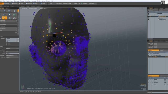Expand the Polygons row in Statistics
The height and width of the screenshot is (94, 168).
click(152, 83)
